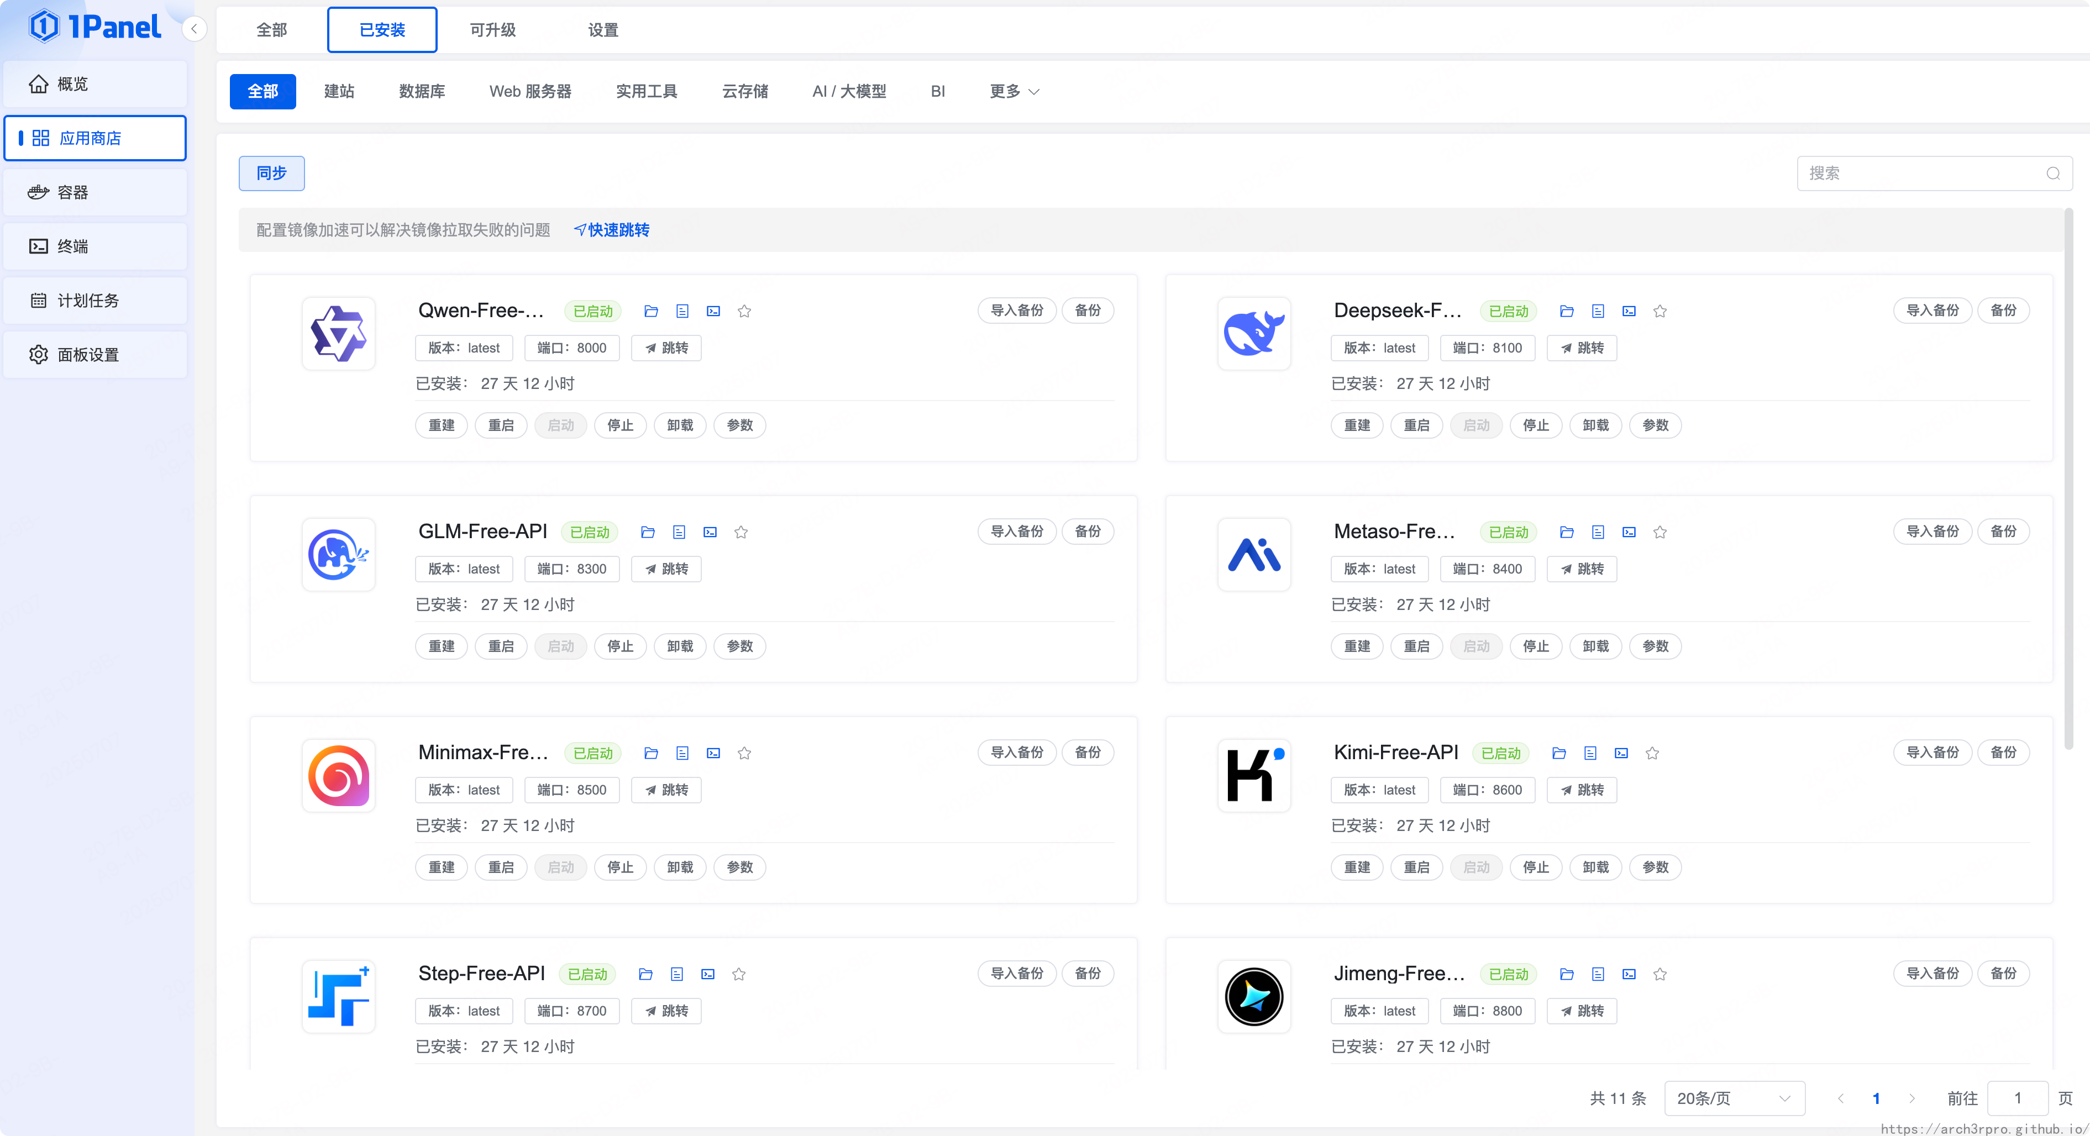This screenshot has width=2090, height=1136.
Task: Open the 20条/页 page size dropdown
Action: click(x=1734, y=1098)
